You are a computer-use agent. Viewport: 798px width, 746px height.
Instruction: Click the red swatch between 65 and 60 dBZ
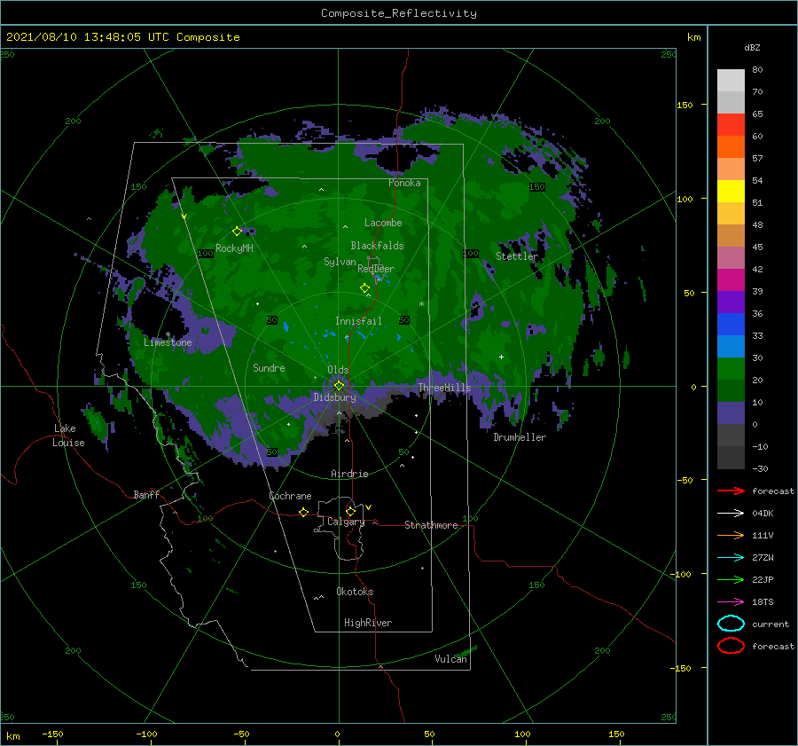point(731,125)
